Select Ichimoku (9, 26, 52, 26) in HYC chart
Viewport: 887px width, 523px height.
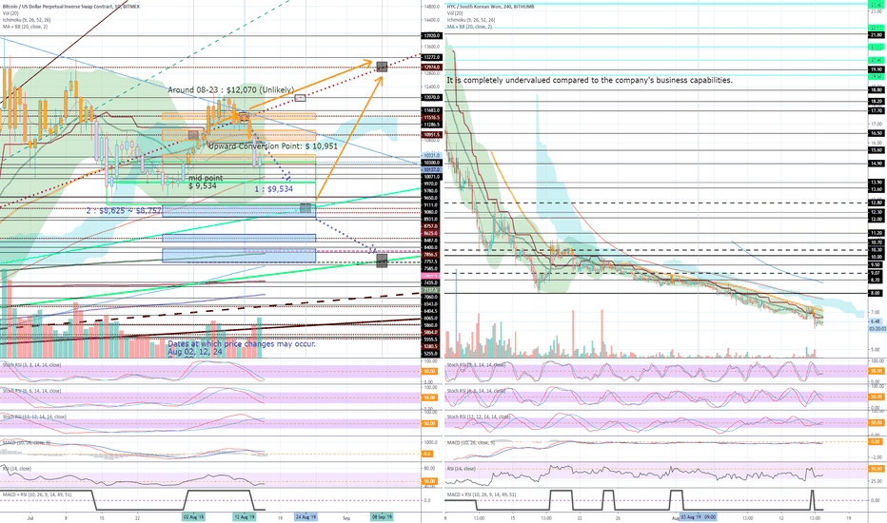473,20
